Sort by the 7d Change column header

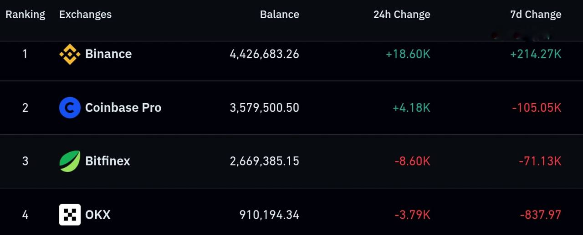tap(536, 15)
